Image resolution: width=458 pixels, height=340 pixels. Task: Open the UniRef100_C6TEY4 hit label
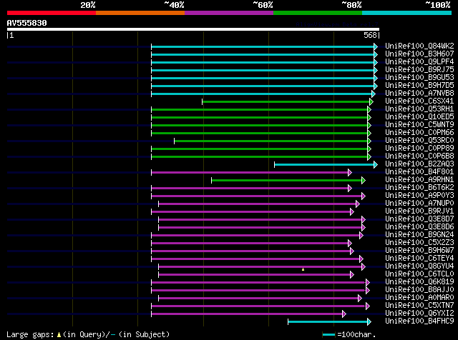419,259
